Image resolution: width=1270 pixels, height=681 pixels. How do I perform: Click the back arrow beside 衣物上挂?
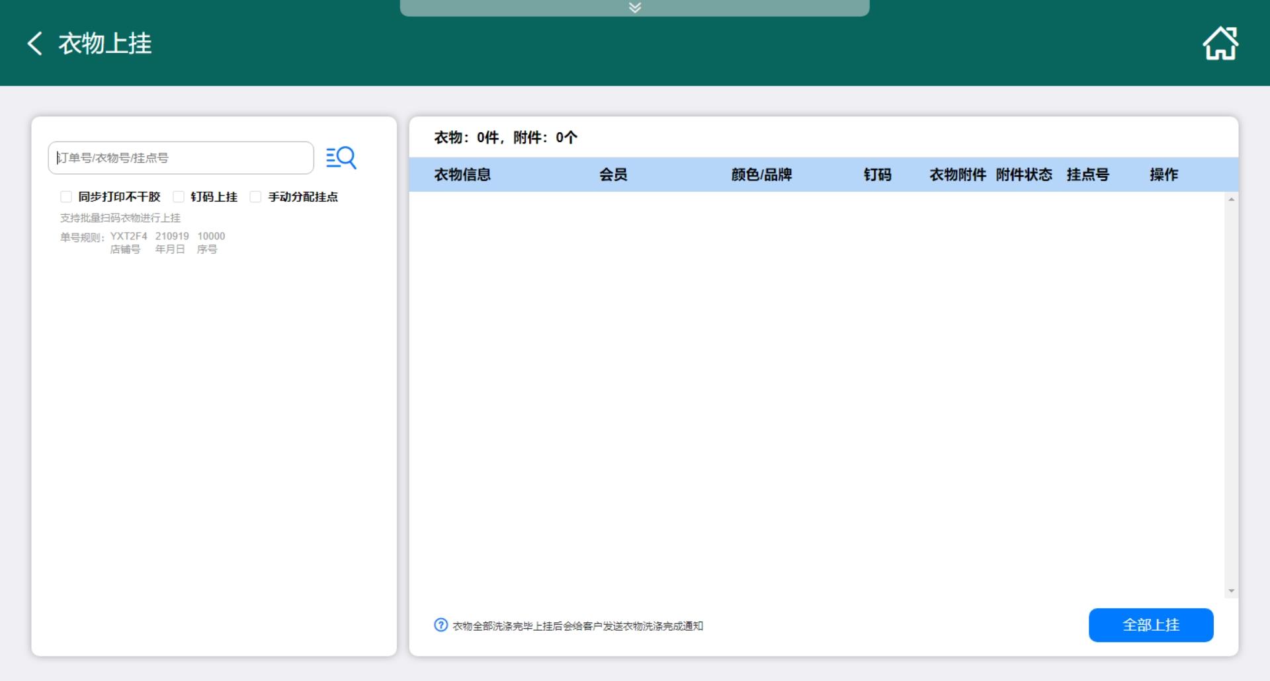(x=34, y=44)
